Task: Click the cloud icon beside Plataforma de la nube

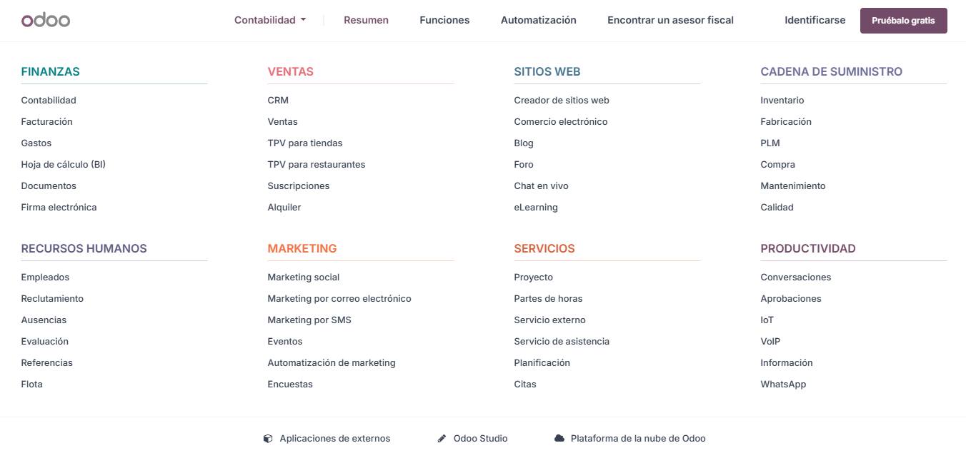Action: 559,439
